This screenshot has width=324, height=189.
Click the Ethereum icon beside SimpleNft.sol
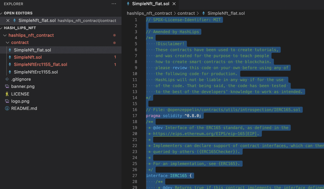tap(10, 57)
